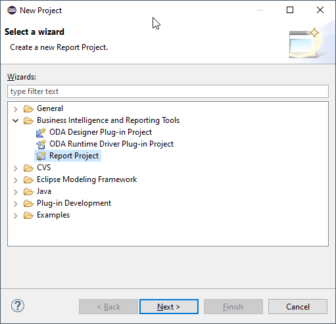Click the Java folder icon
Viewport: 336px width, 324px height.
pyautogui.click(x=28, y=191)
